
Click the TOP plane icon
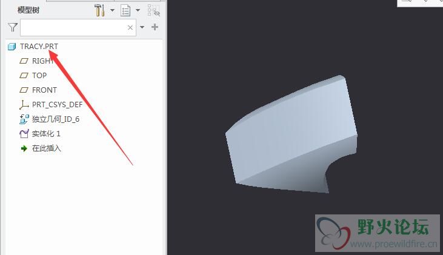click(24, 75)
